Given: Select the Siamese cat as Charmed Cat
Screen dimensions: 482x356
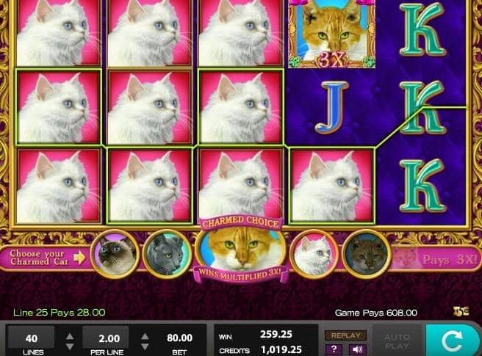Looking at the screenshot, I should click(115, 254).
